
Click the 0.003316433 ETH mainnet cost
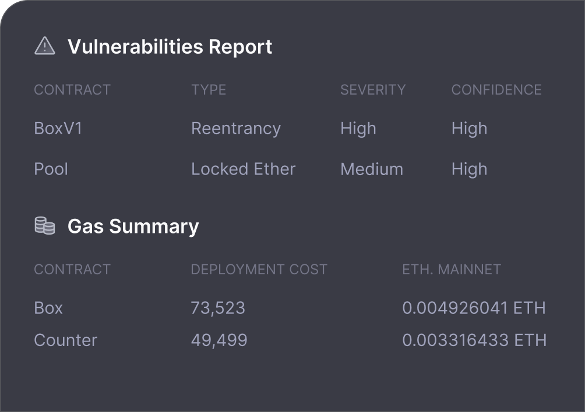point(474,340)
